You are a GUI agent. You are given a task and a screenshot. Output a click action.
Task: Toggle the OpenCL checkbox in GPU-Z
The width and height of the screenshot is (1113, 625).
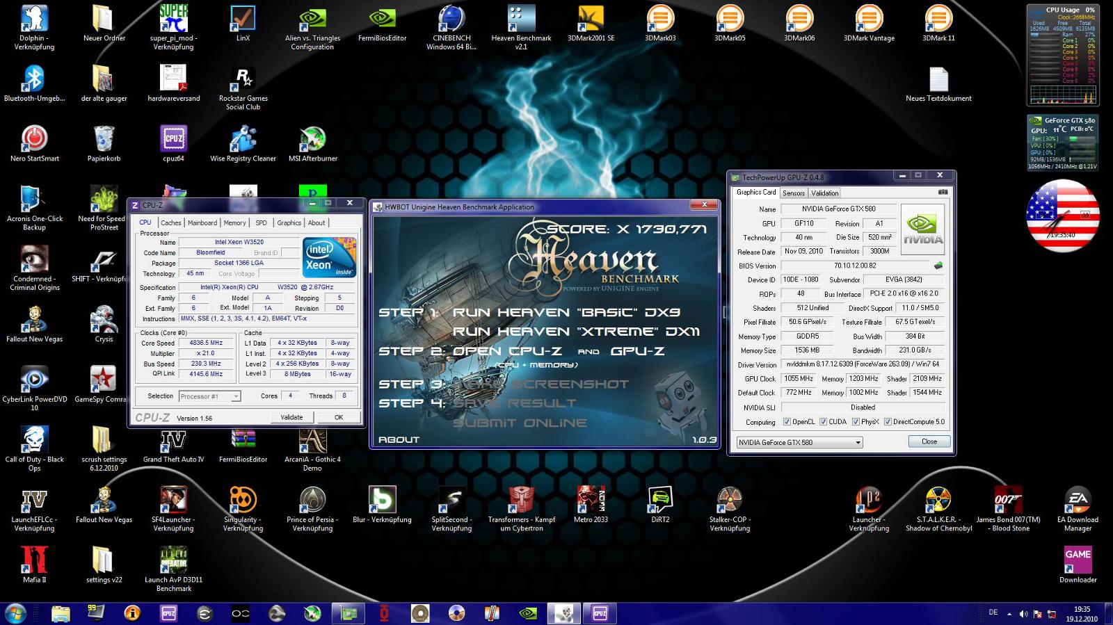click(x=787, y=421)
